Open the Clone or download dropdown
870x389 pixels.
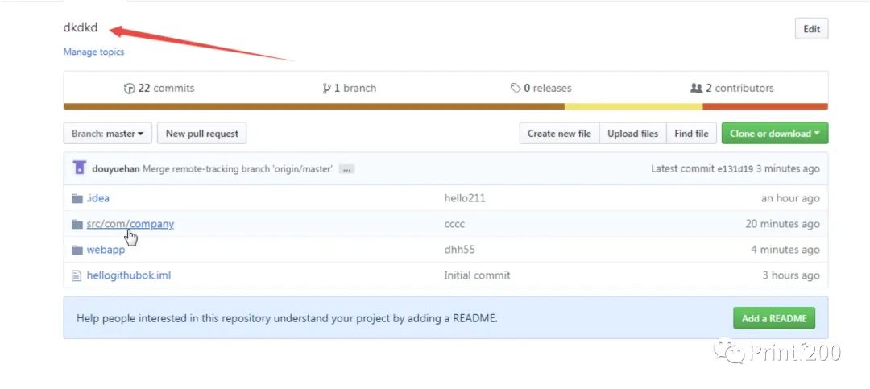tap(775, 133)
